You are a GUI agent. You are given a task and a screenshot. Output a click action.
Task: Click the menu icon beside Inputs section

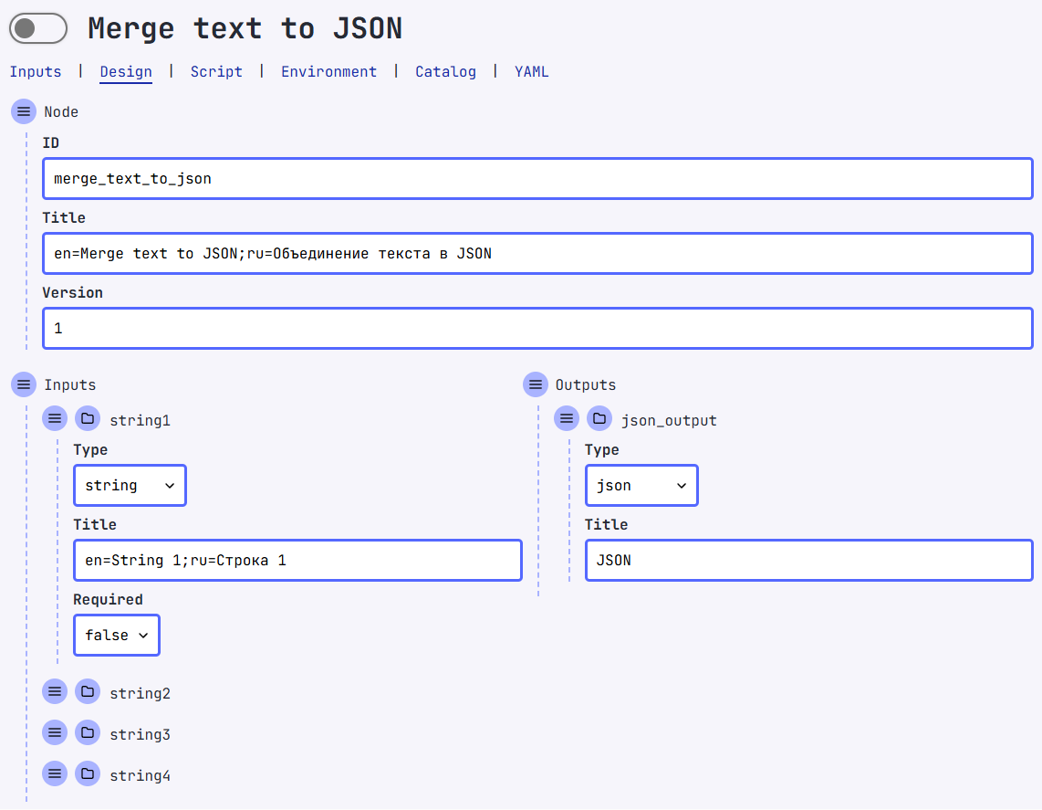(x=24, y=384)
